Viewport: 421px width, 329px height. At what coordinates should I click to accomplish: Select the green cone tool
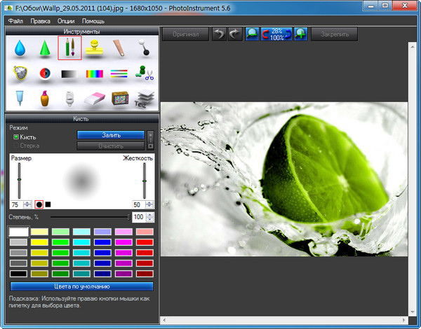coord(44,49)
